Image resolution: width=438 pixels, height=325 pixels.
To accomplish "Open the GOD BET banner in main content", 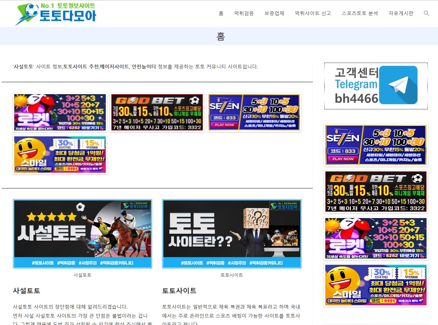I will [157, 112].
